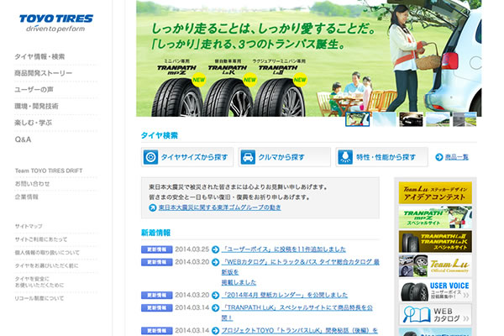Click the tire size search icon
Screen dimensions: 504x336
pyautogui.click(x=150, y=157)
